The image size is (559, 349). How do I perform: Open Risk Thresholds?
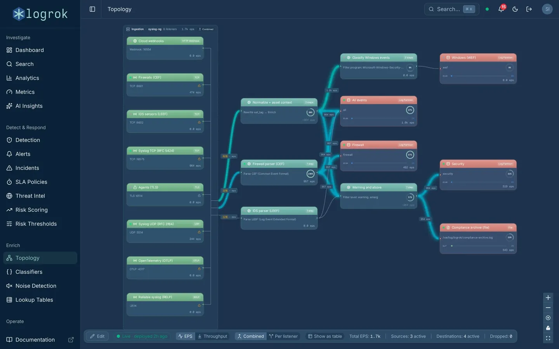click(40, 224)
